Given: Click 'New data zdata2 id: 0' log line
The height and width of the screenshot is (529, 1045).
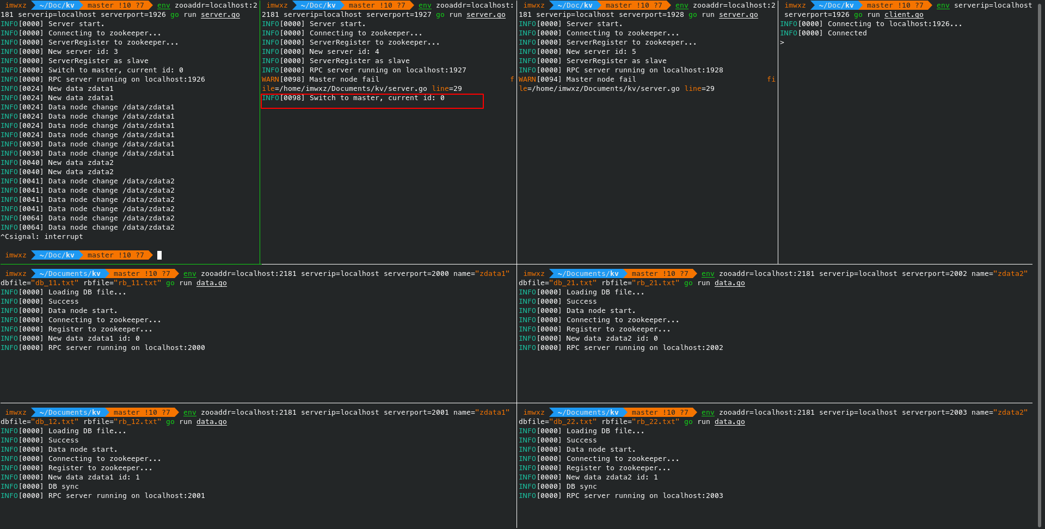Looking at the screenshot, I should 588,339.
